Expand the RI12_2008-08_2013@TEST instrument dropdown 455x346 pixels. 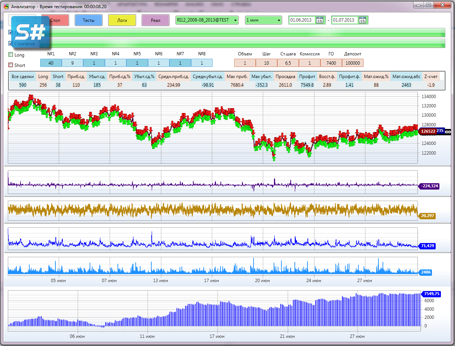207,20
